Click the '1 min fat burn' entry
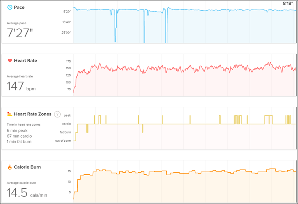The image size is (298, 204). tap(19, 142)
